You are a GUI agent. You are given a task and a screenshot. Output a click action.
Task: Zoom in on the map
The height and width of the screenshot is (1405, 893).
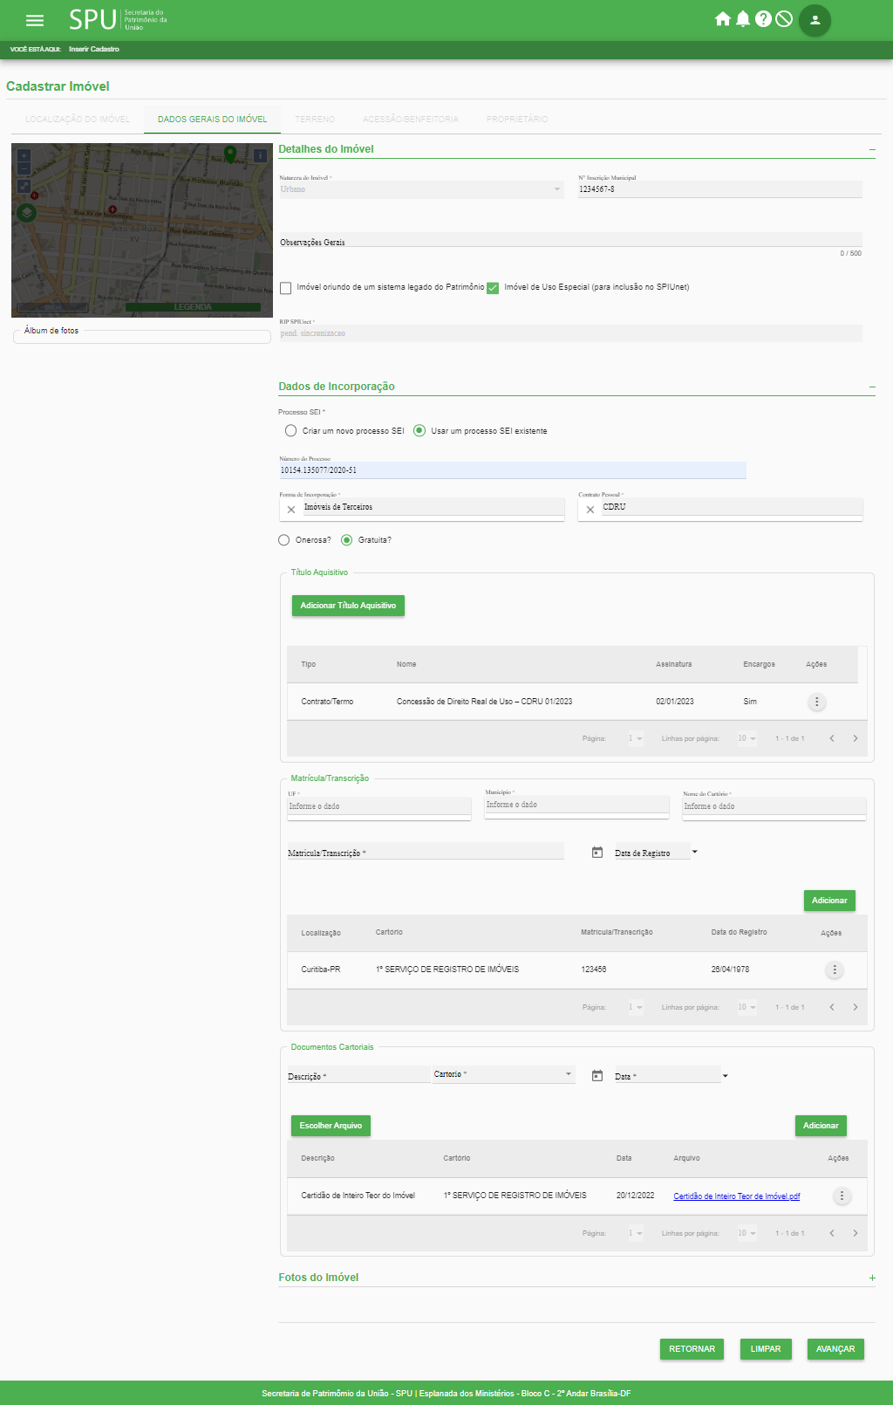pos(24,155)
